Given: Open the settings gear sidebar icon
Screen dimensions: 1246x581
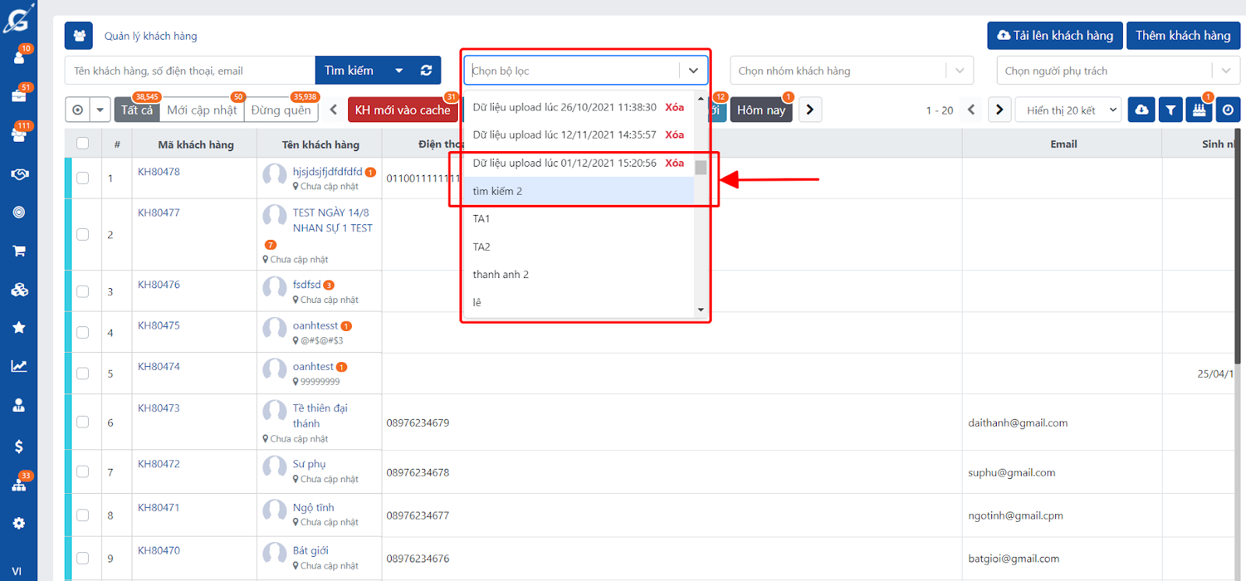Looking at the screenshot, I should [x=19, y=523].
